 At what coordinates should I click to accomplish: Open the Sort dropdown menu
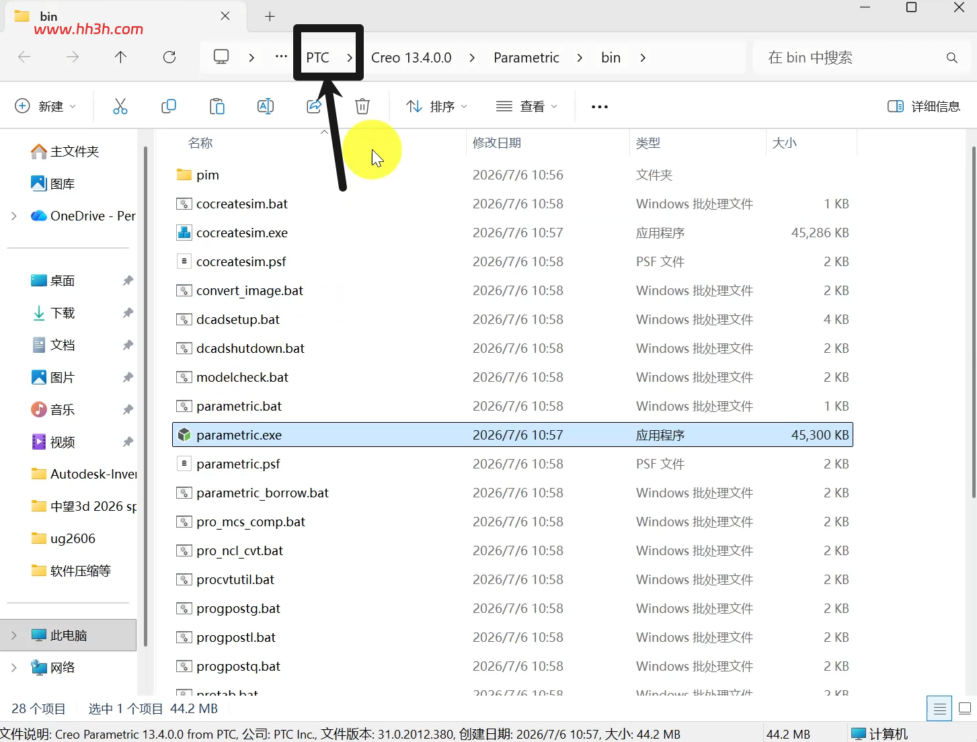(x=436, y=106)
